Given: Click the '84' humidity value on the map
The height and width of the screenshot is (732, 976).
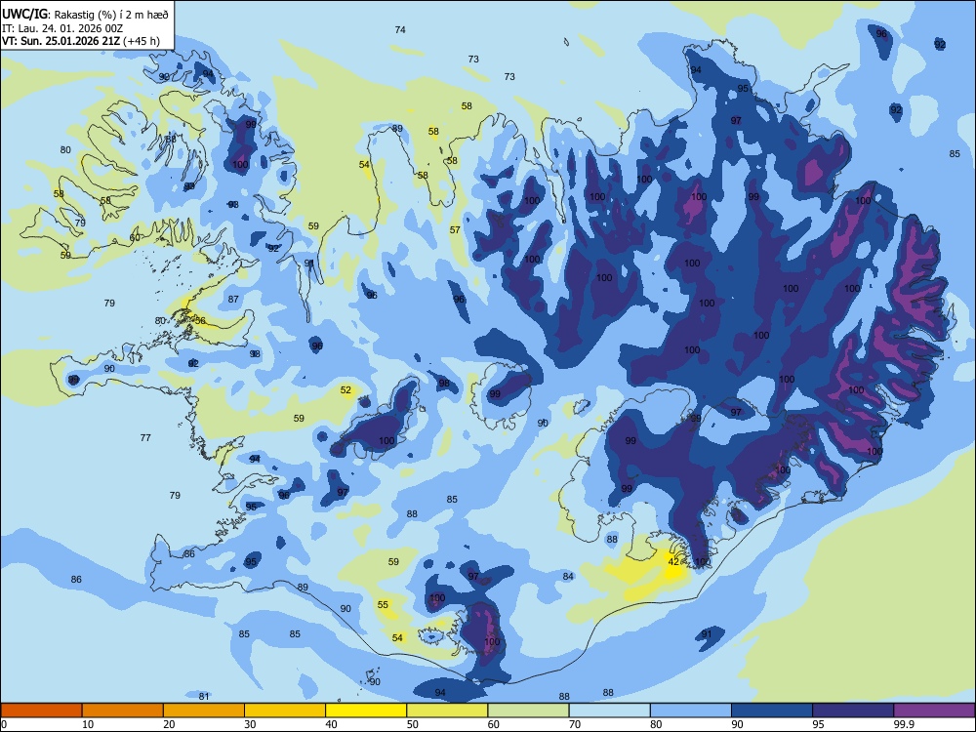Looking at the screenshot, I should coord(568,577).
